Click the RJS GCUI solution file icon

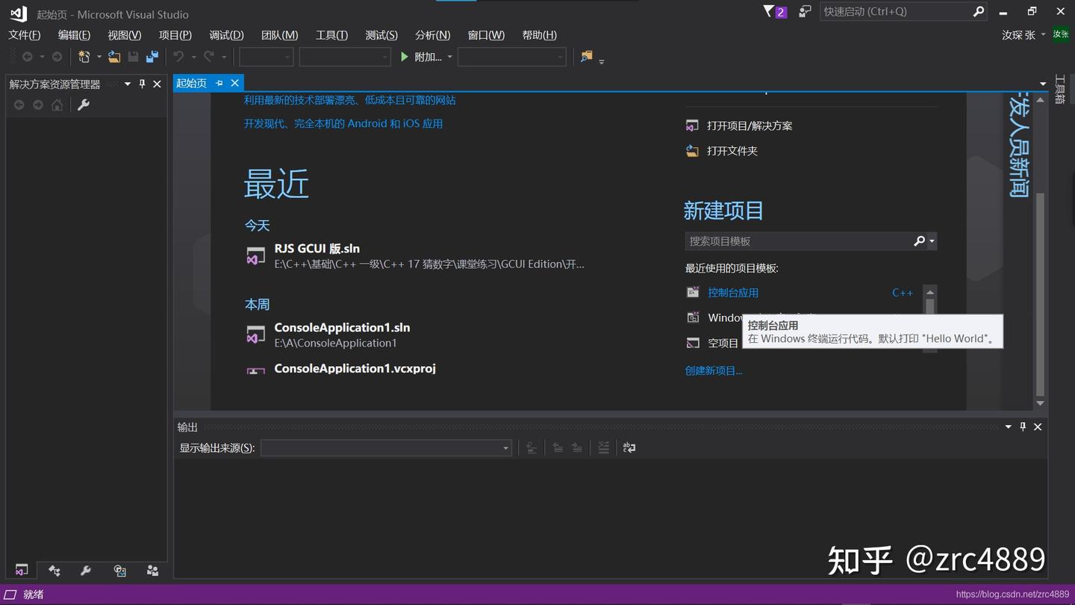click(256, 256)
